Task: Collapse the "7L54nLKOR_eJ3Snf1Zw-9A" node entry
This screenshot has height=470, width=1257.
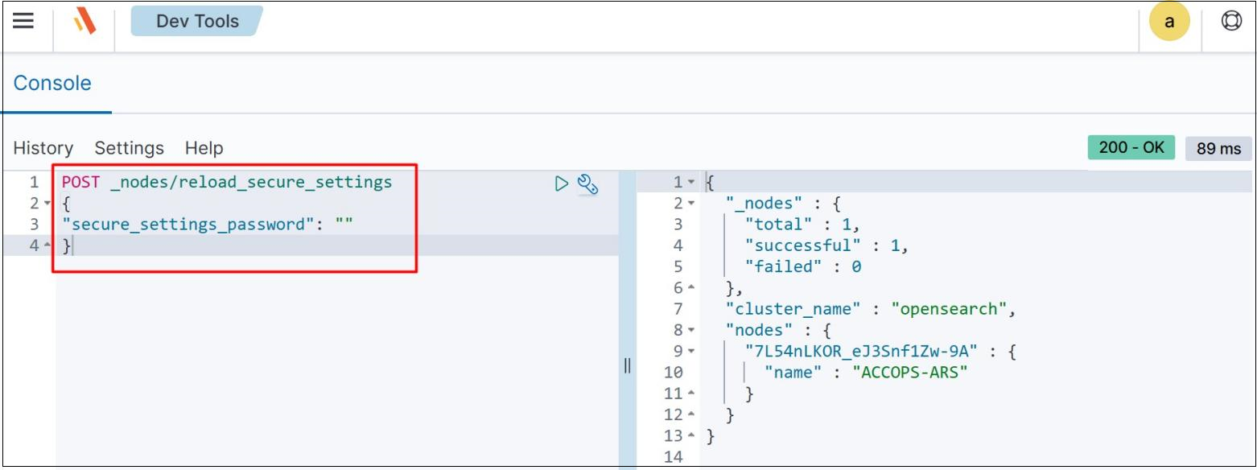Action: [x=691, y=352]
